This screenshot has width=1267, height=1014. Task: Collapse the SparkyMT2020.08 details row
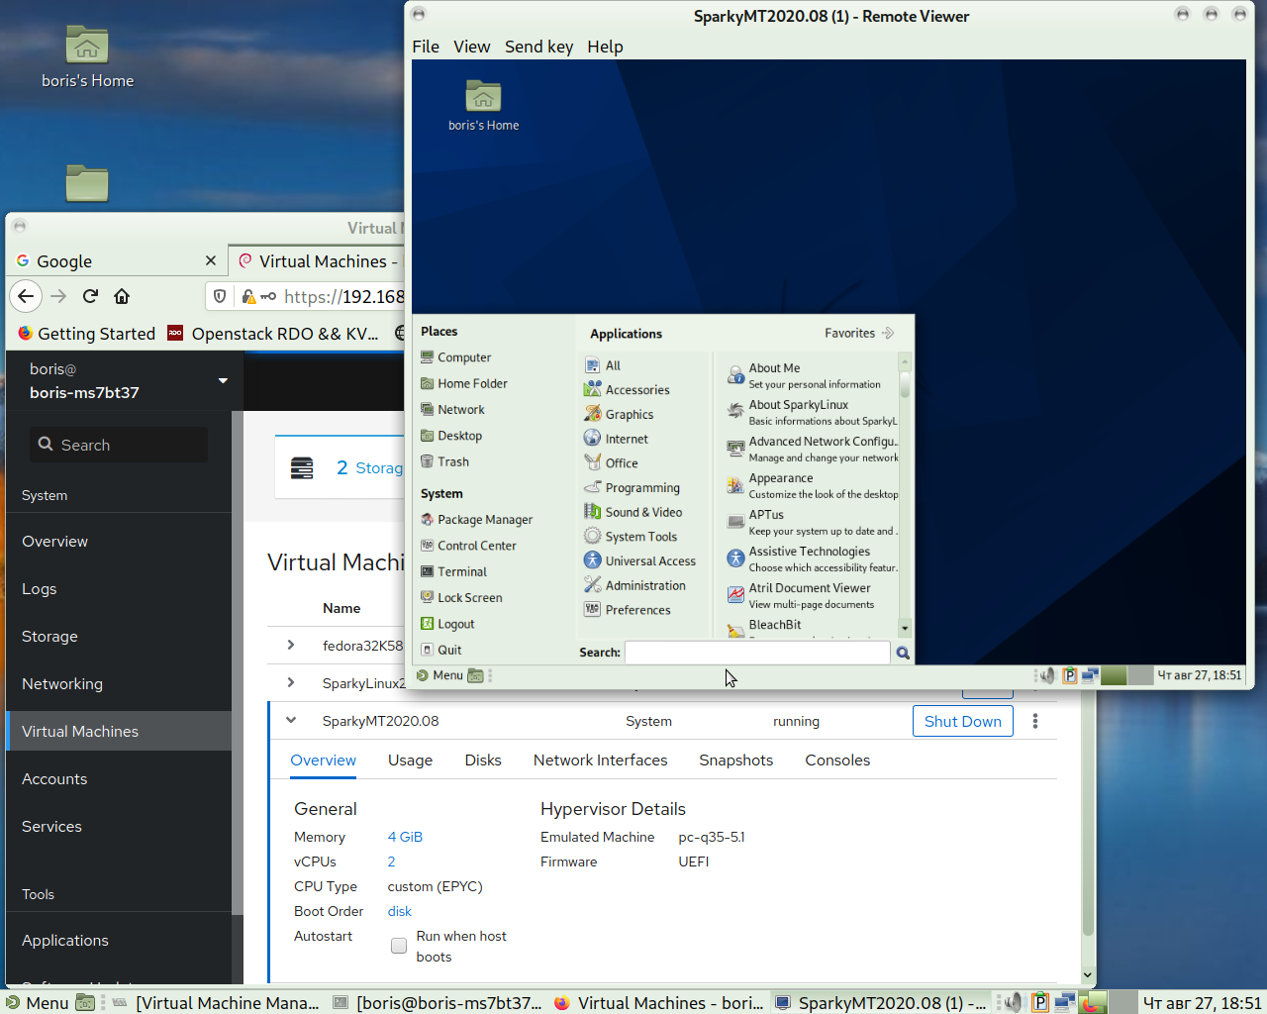(289, 721)
